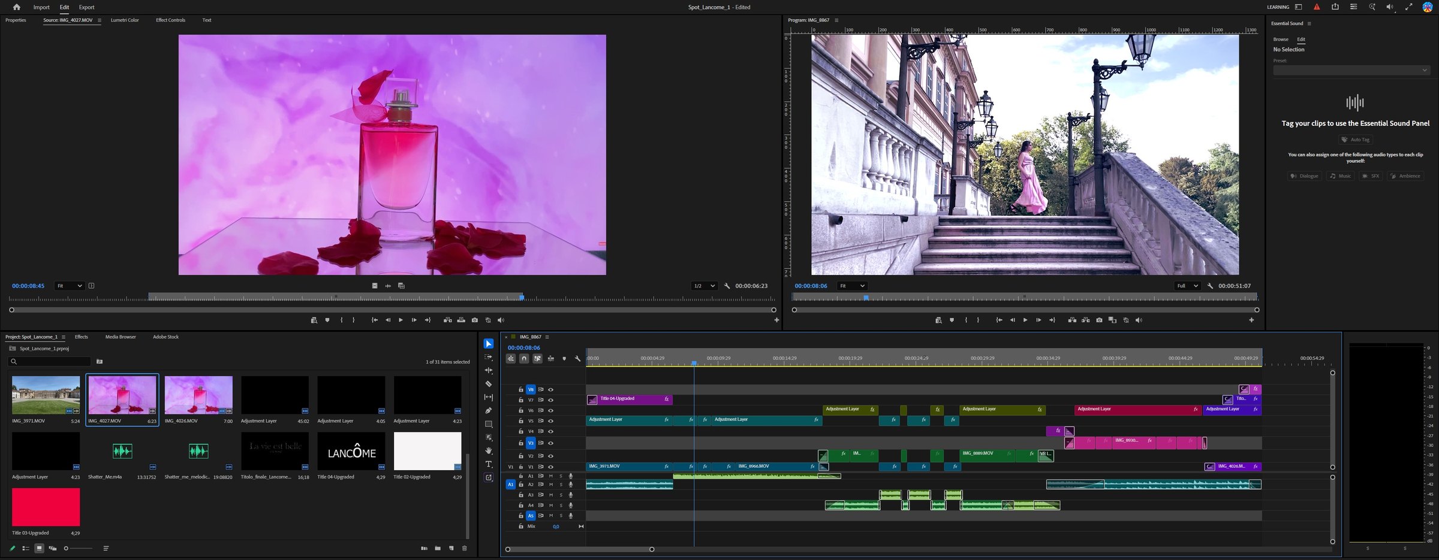Open Program monitor Full playback resolution dropdown
The height and width of the screenshot is (560, 1439).
1187,286
